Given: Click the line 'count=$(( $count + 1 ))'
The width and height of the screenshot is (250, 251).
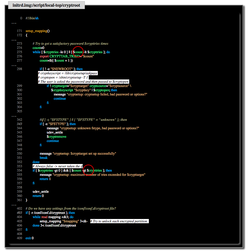Looking at the screenshot, I should click(56, 60).
